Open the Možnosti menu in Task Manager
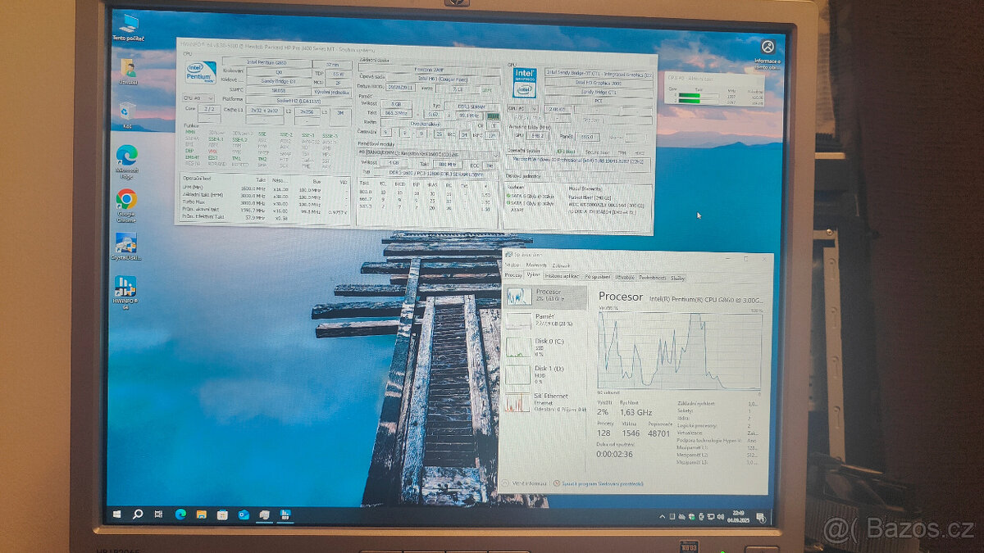The height and width of the screenshot is (553, 984). tap(537, 265)
